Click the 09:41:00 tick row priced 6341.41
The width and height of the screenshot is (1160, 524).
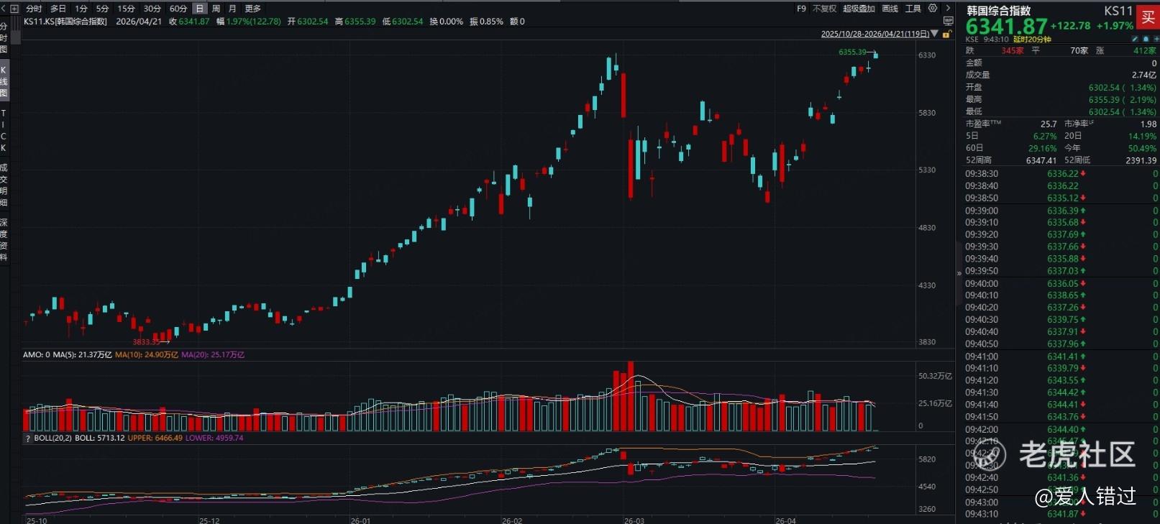click(x=1061, y=357)
